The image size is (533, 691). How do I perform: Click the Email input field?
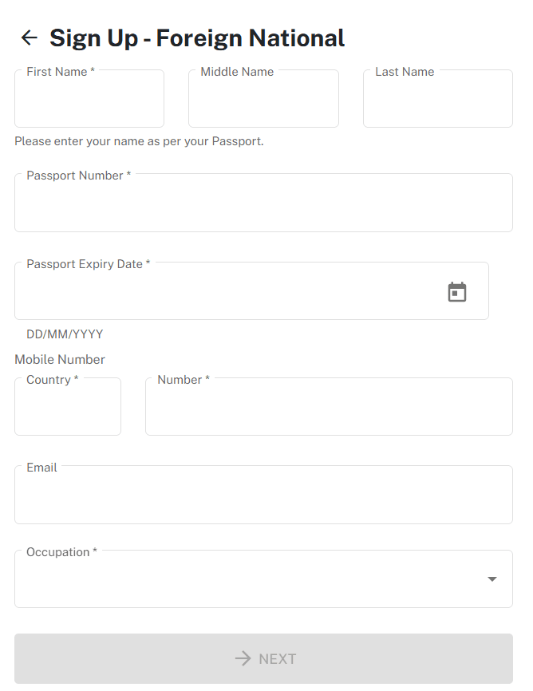[x=263, y=495]
